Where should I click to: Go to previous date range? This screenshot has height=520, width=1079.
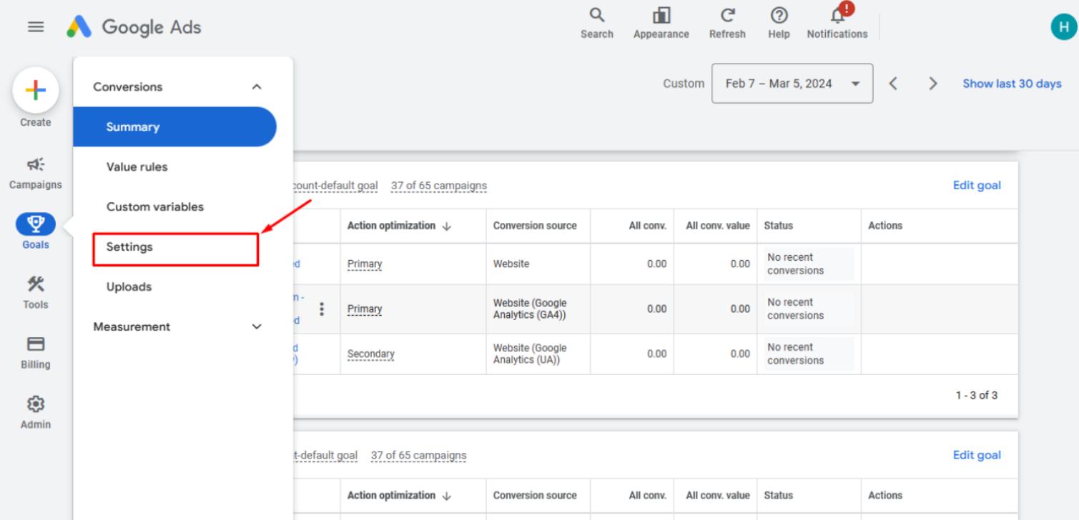[893, 84]
